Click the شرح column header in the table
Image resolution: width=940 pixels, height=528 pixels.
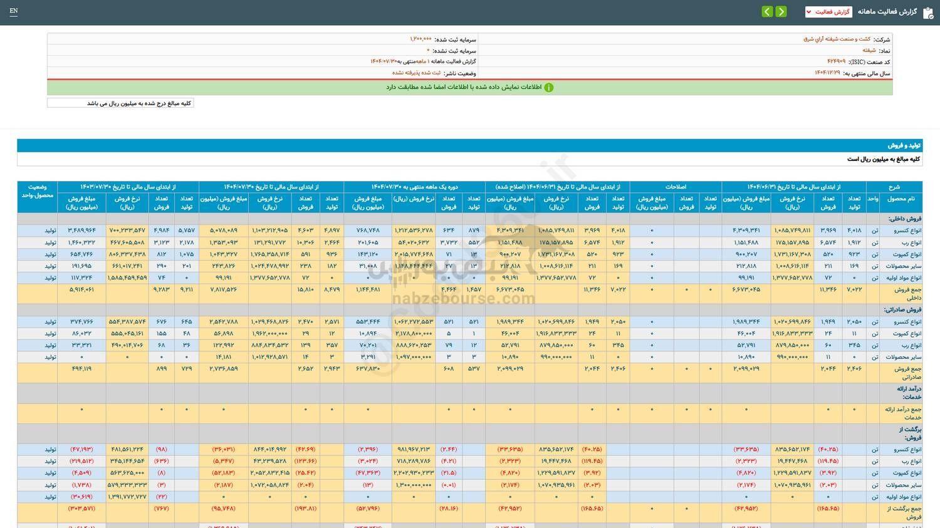(894, 187)
